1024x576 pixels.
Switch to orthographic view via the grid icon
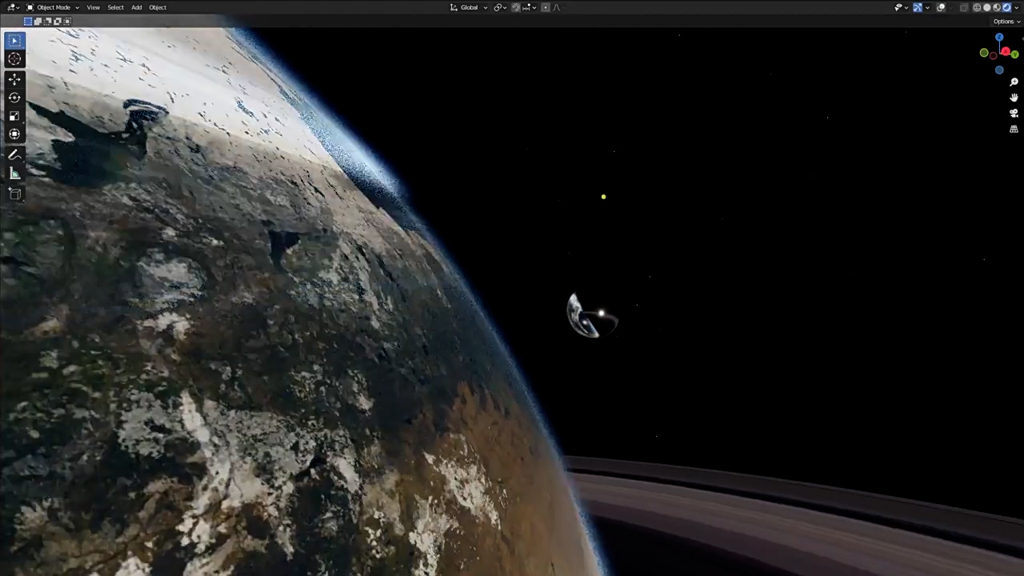[x=1014, y=129]
